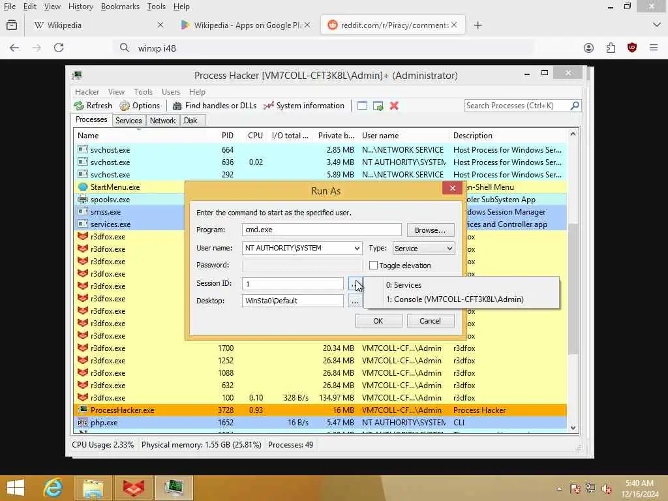The width and height of the screenshot is (668, 501).
Task: Reload the browser page
Action: [x=59, y=48]
